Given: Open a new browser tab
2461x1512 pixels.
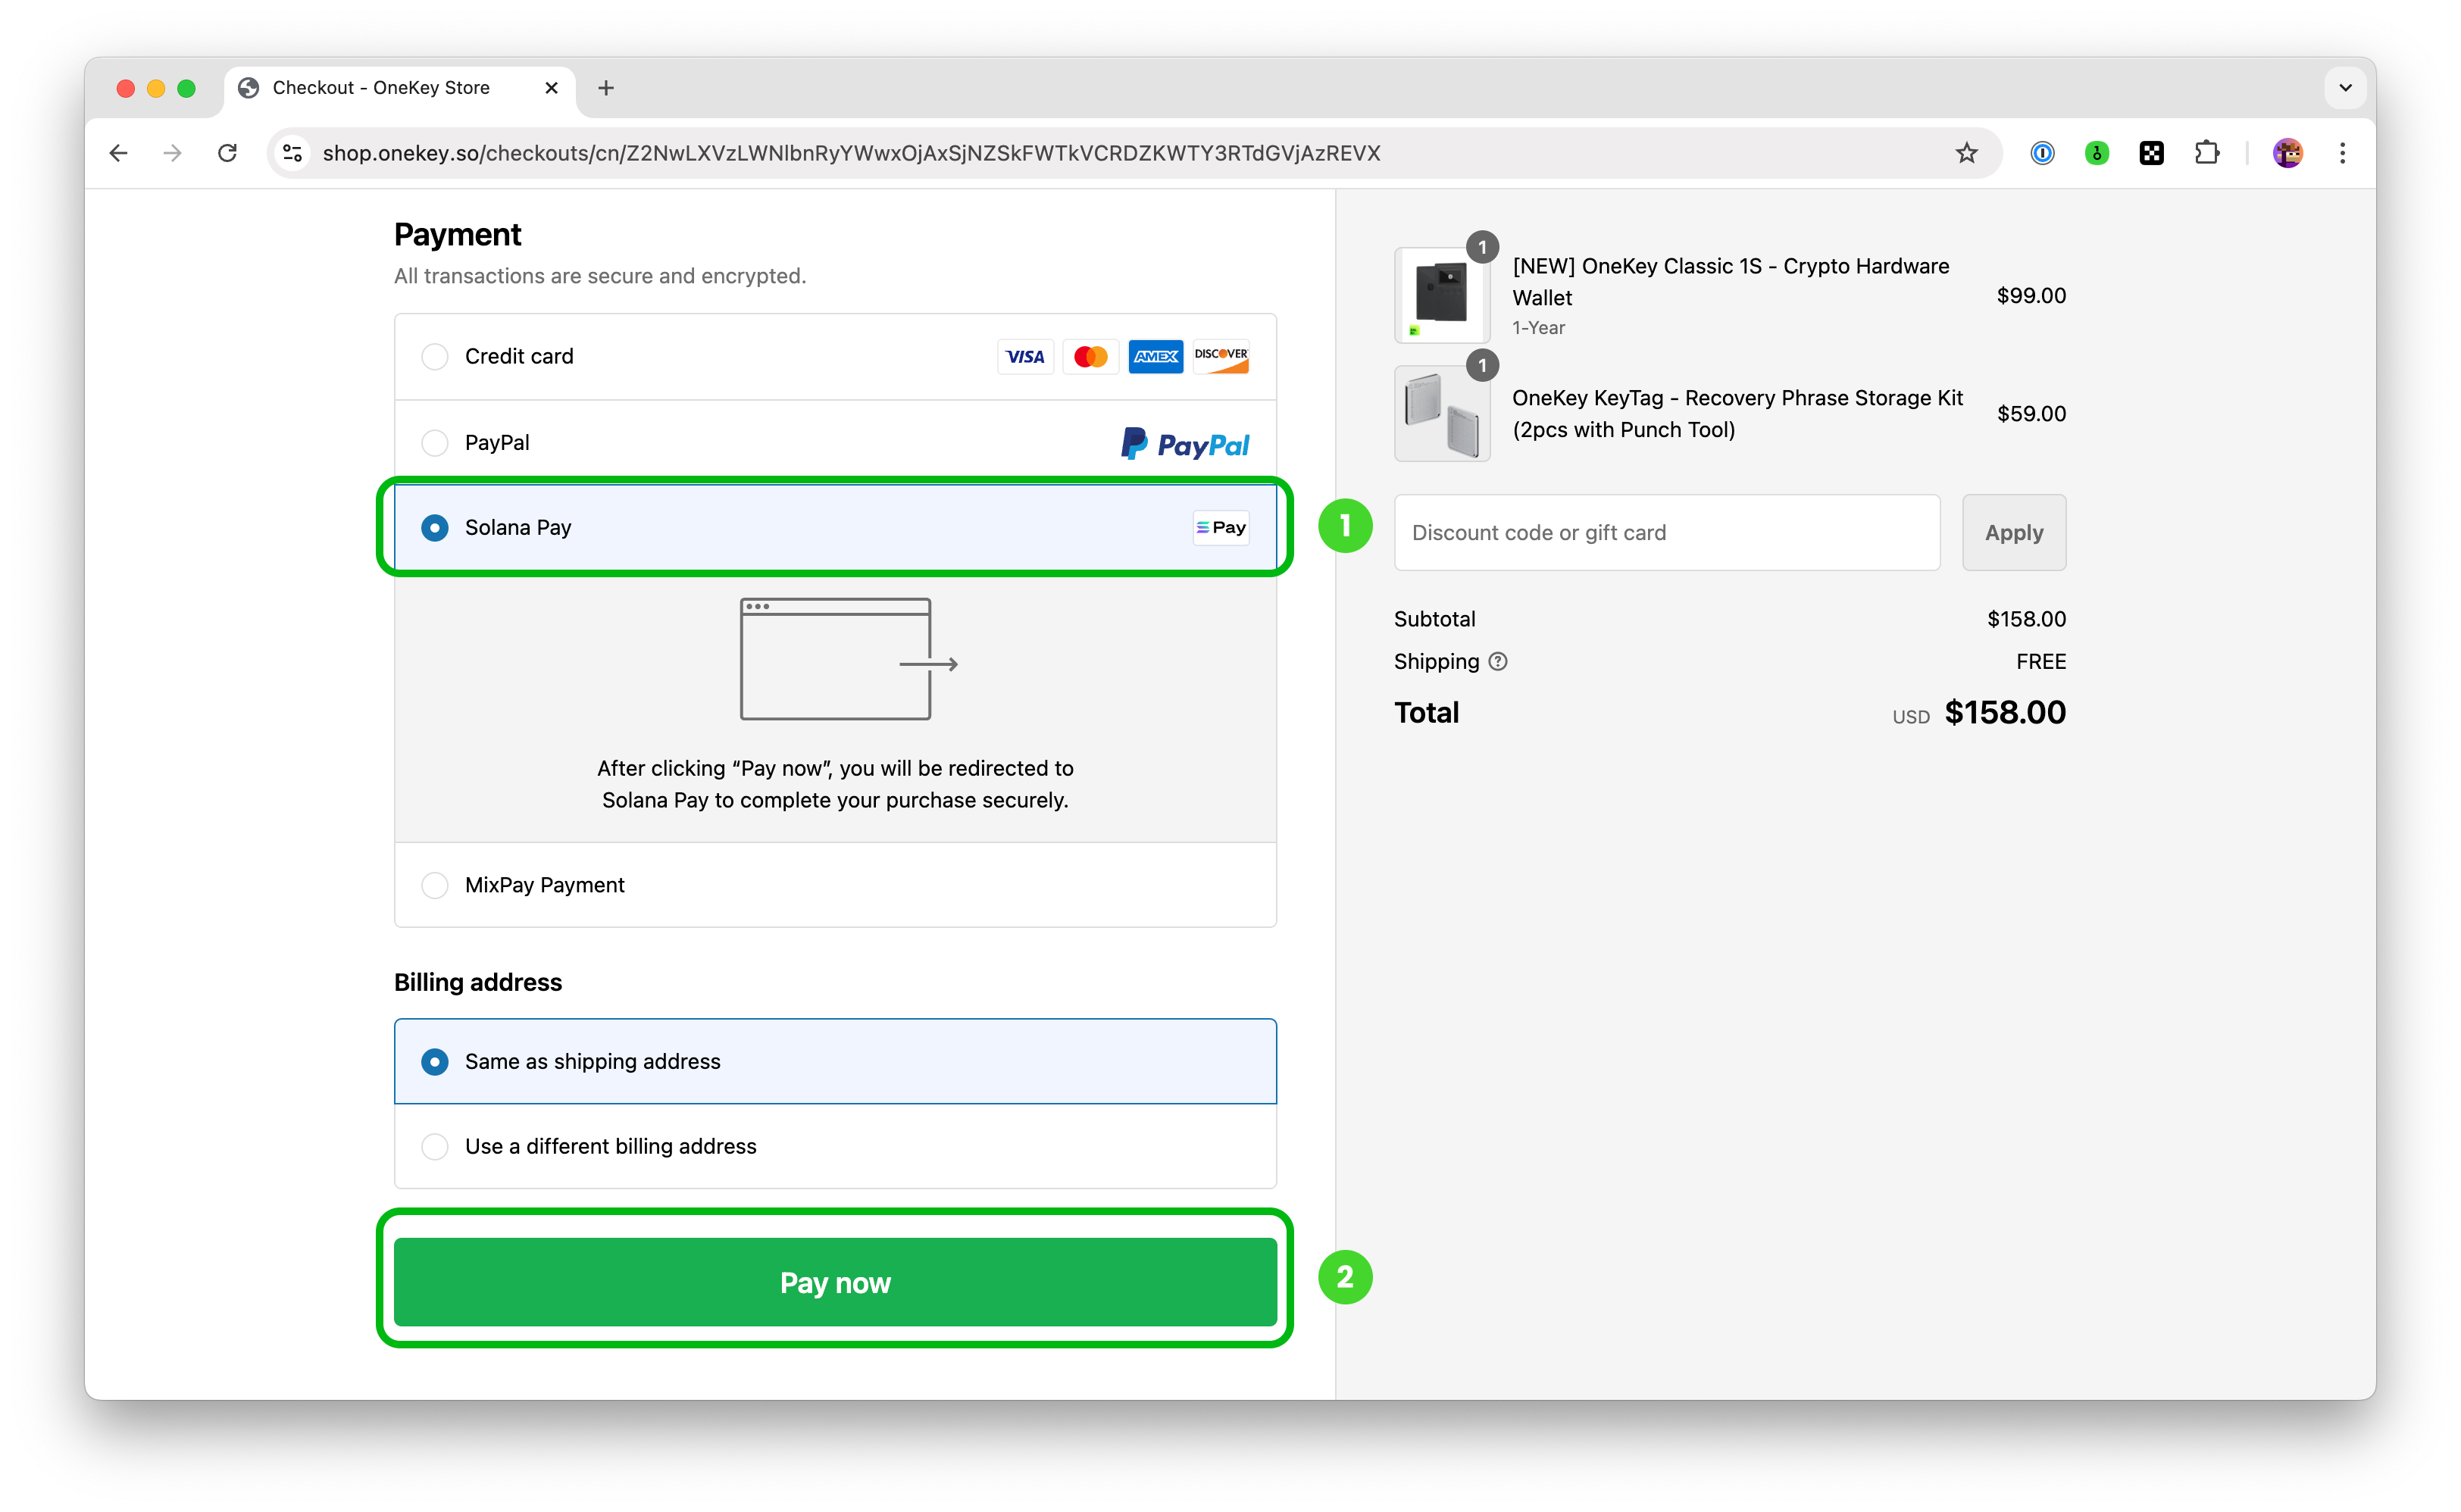Looking at the screenshot, I should 606,88.
